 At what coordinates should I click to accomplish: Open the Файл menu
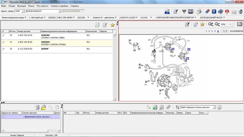pos(4,6)
